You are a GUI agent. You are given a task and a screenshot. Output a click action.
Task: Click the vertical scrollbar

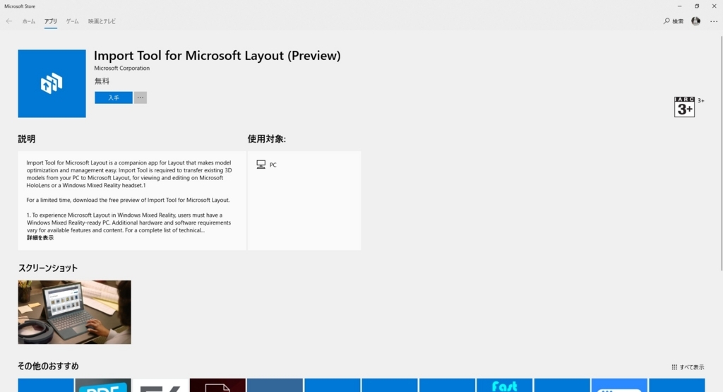(x=722, y=152)
